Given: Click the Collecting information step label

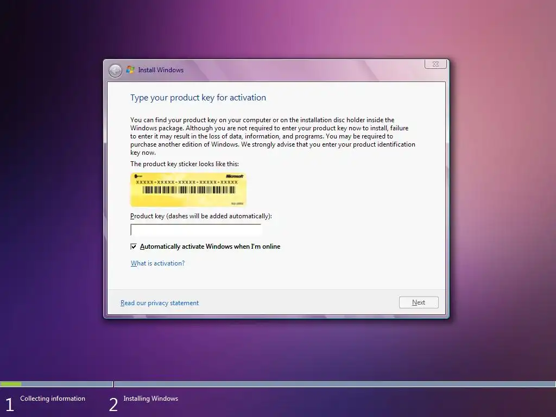Looking at the screenshot, I should point(53,399).
